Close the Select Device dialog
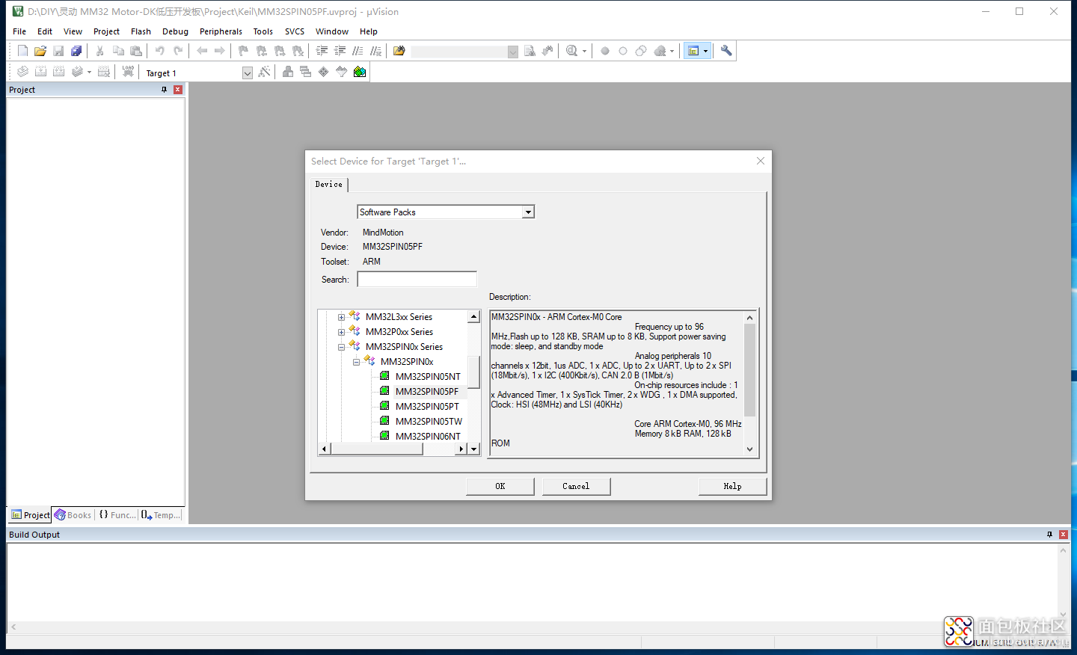The image size is (1077, 655). click(761, 161)
